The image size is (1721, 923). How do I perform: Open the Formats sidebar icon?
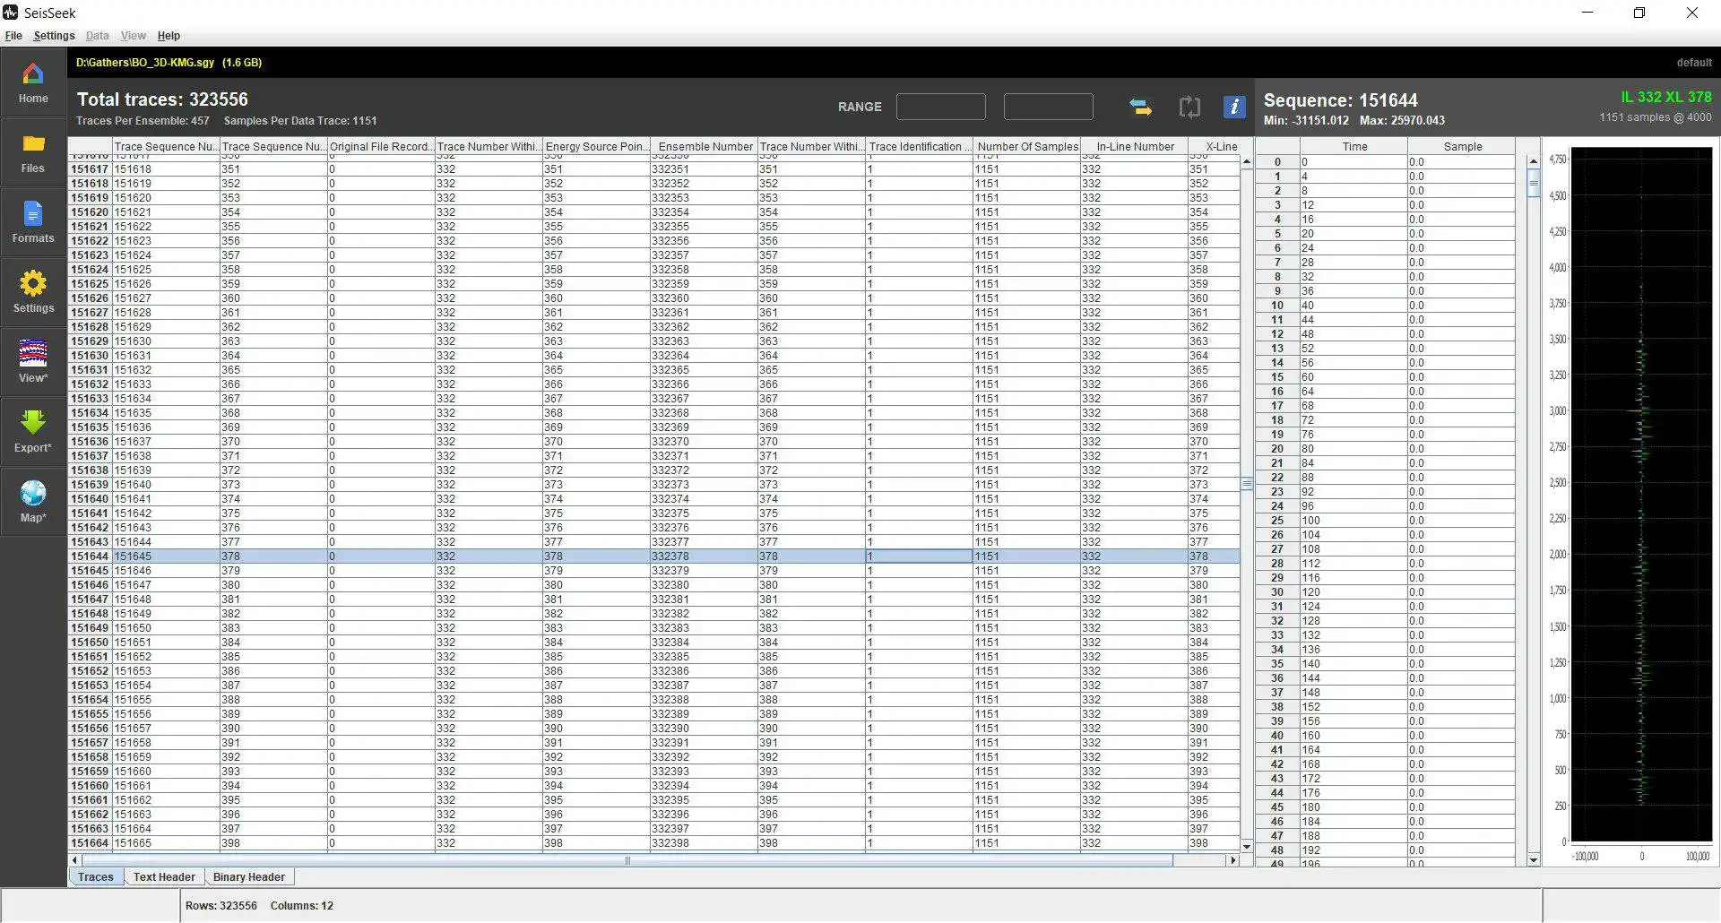(33, 222)
